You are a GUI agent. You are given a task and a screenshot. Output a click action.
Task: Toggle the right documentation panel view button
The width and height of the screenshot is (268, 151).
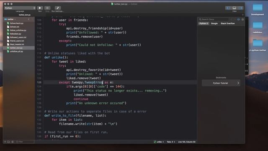pos(241,8)
